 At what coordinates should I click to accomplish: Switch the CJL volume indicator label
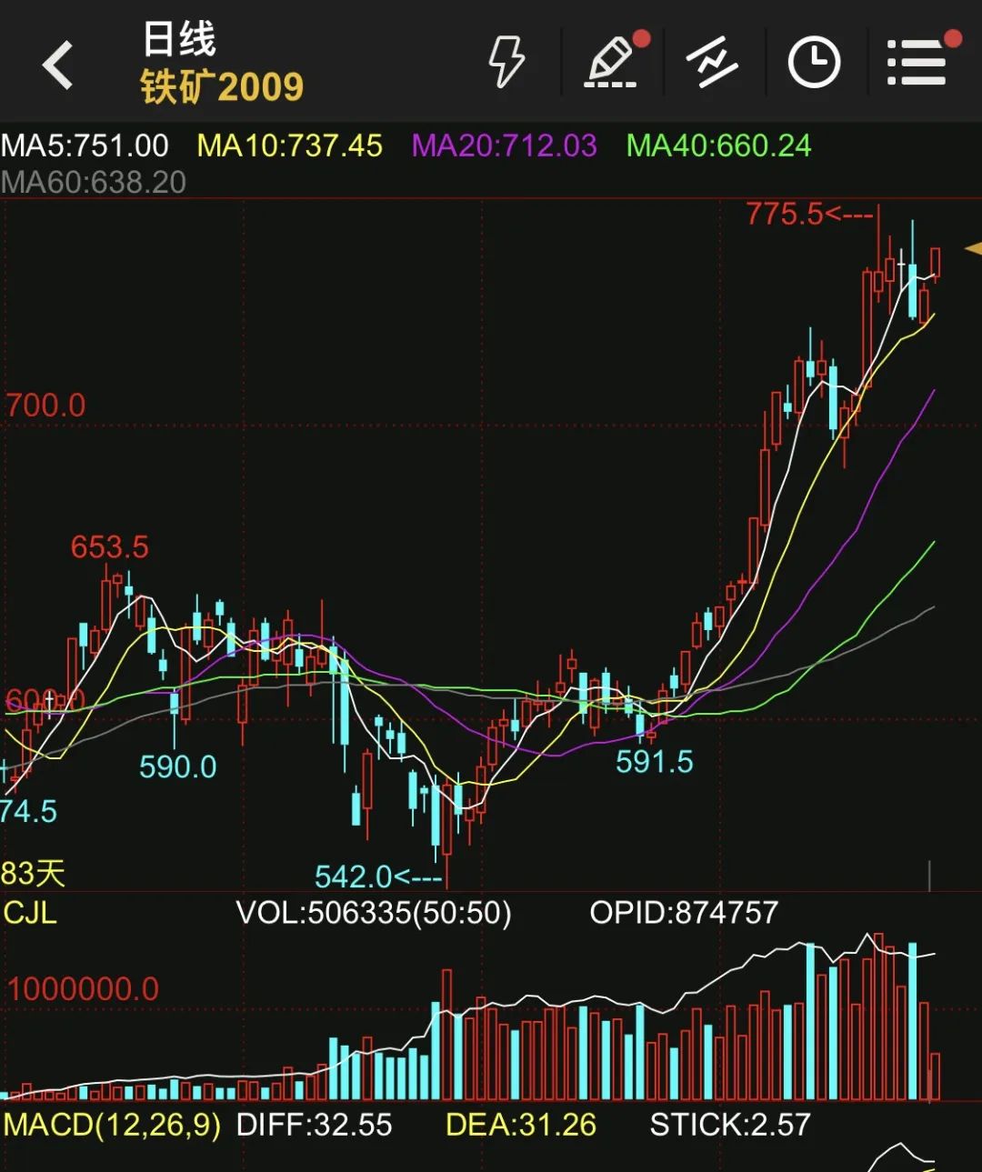tap(30, 913)
